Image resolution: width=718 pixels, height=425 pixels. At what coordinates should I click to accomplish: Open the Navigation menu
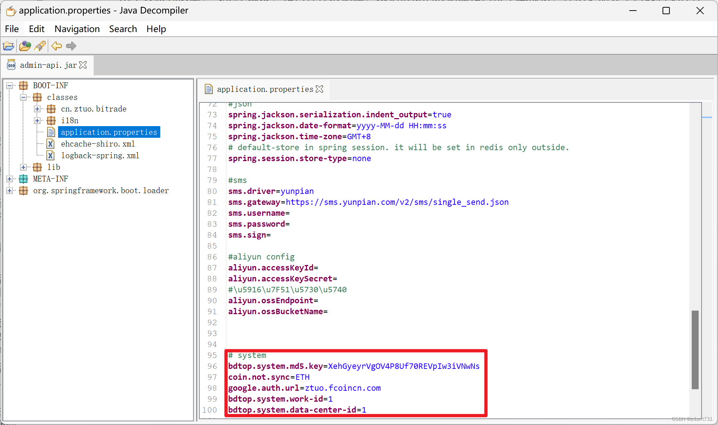point(77,29)
